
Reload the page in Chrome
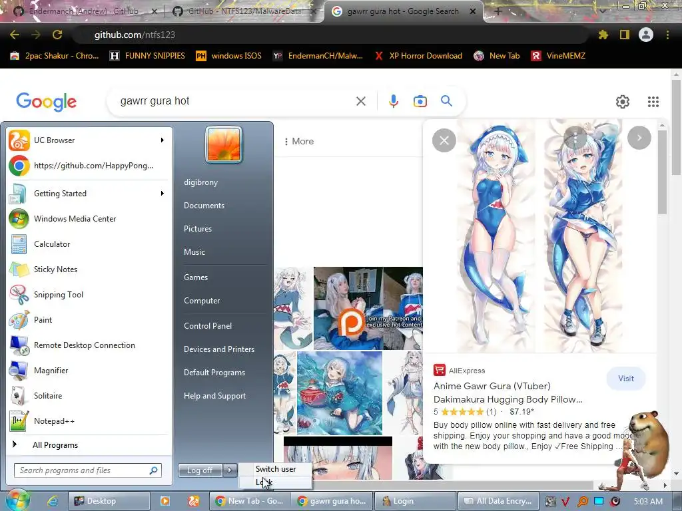point(57,35)
